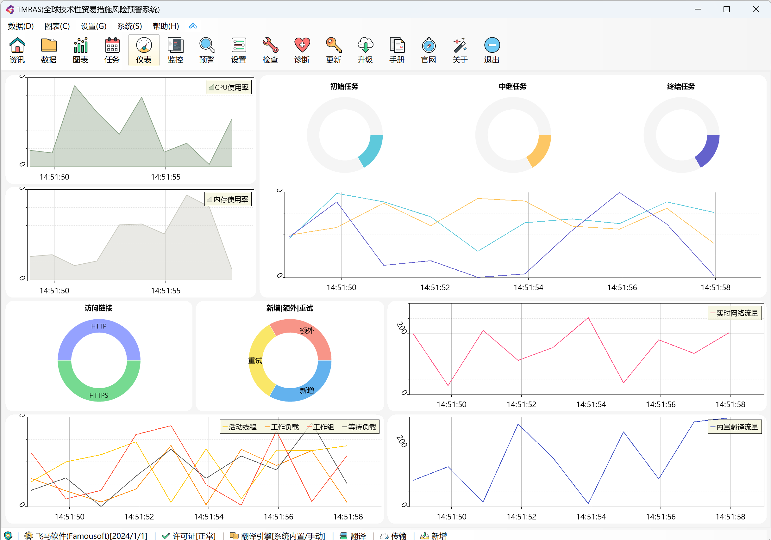Viewport: 771px width, 540px height.
Task: Open the 图表(C) menu
Action: tap(57, 26)
